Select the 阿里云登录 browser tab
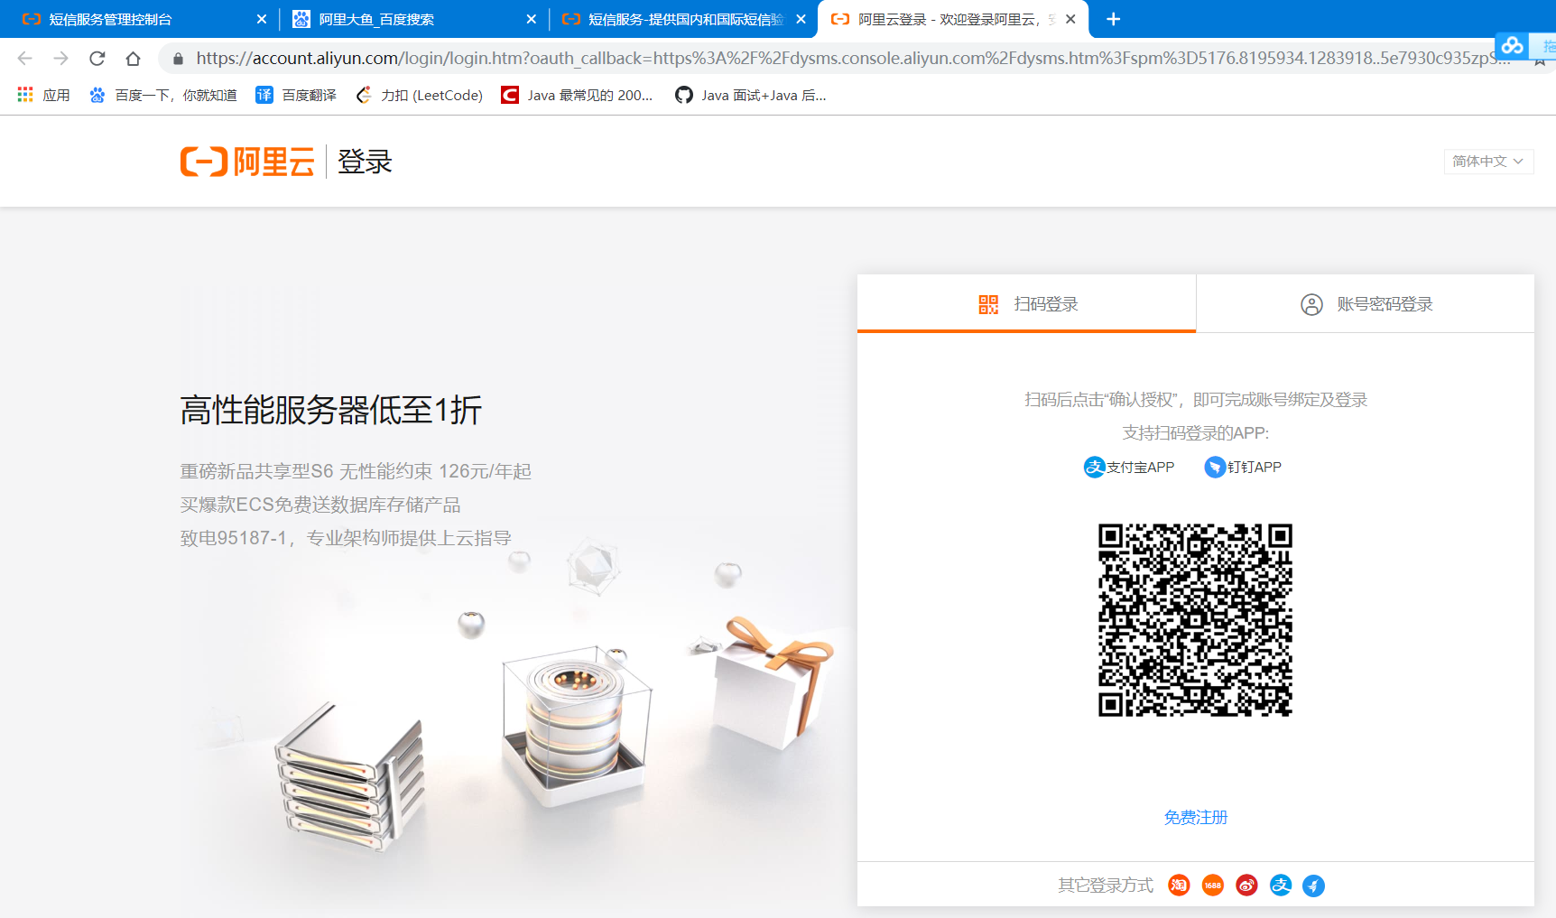 [x=952, y=19]
